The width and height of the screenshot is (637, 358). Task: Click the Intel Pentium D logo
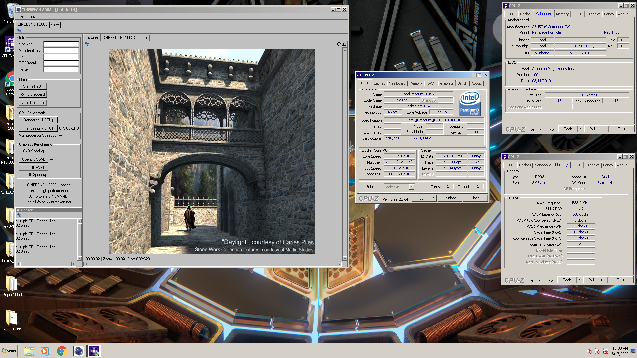click(469, 104)
